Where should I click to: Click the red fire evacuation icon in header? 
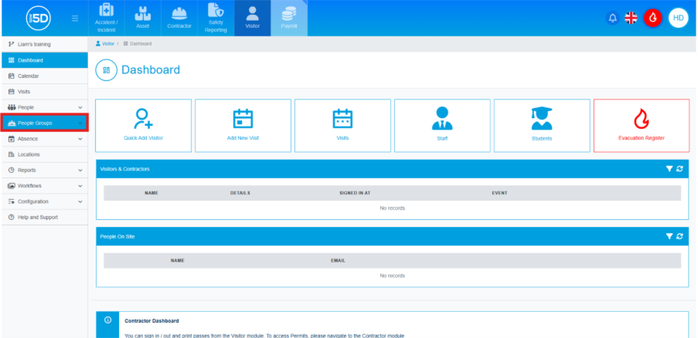pyautogui.click(x=653, y=18)
